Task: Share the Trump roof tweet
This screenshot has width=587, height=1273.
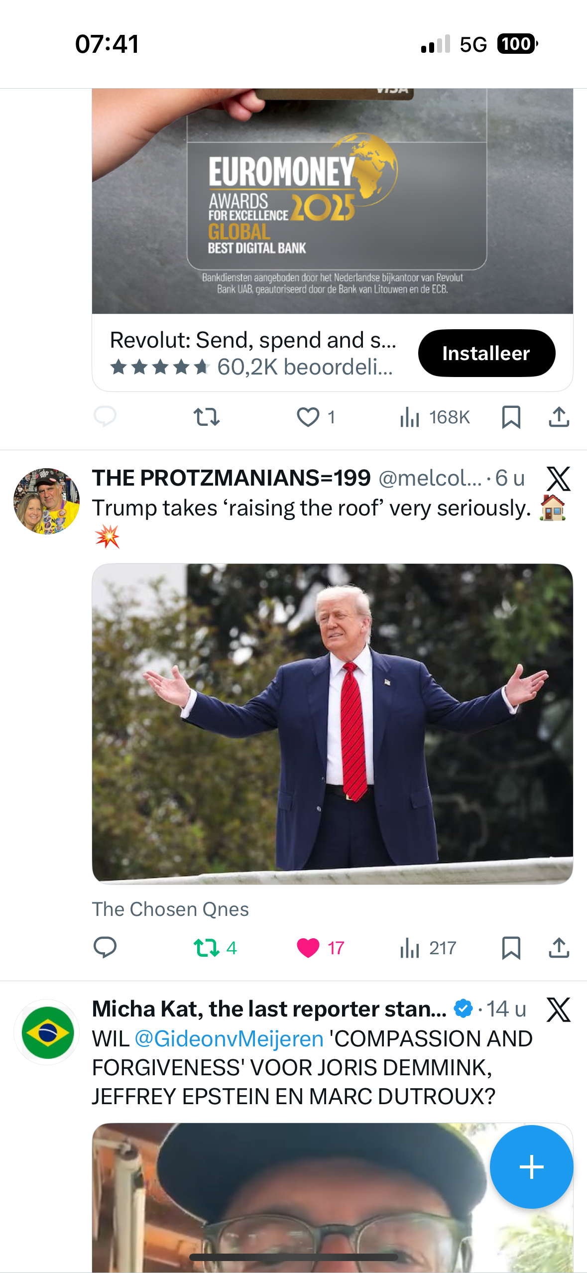Action: coord(559,947)
